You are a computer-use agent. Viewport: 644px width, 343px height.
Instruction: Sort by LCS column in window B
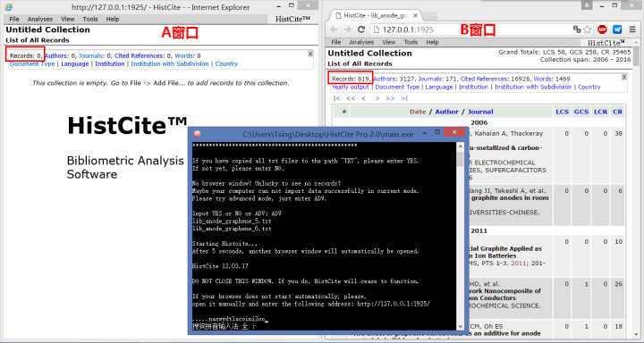[x=563, y=112]
